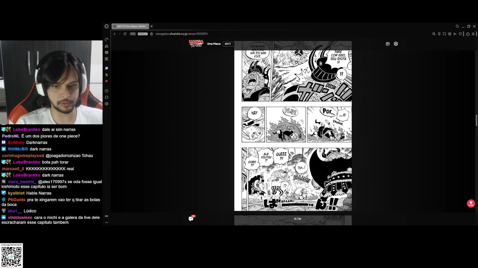
Task: Open extensions cube icon in sidebar
Action: [106, 97]
